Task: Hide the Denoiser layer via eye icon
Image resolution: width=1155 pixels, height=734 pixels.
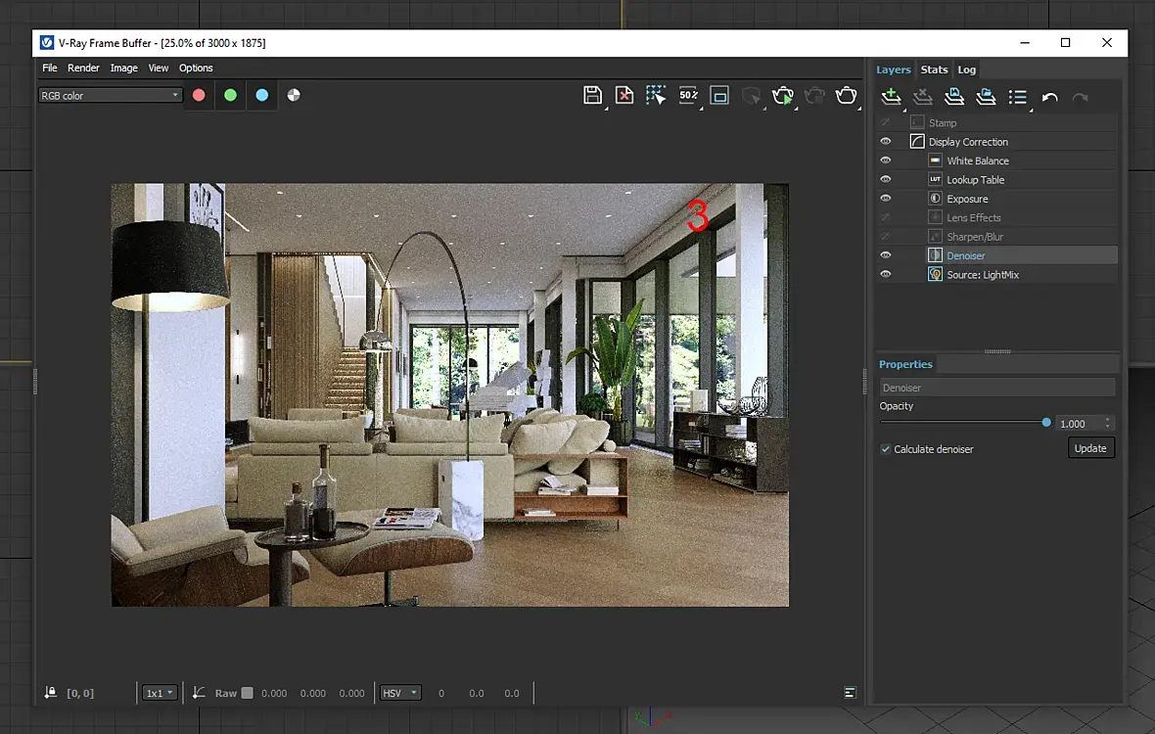Action: (886, 255)
